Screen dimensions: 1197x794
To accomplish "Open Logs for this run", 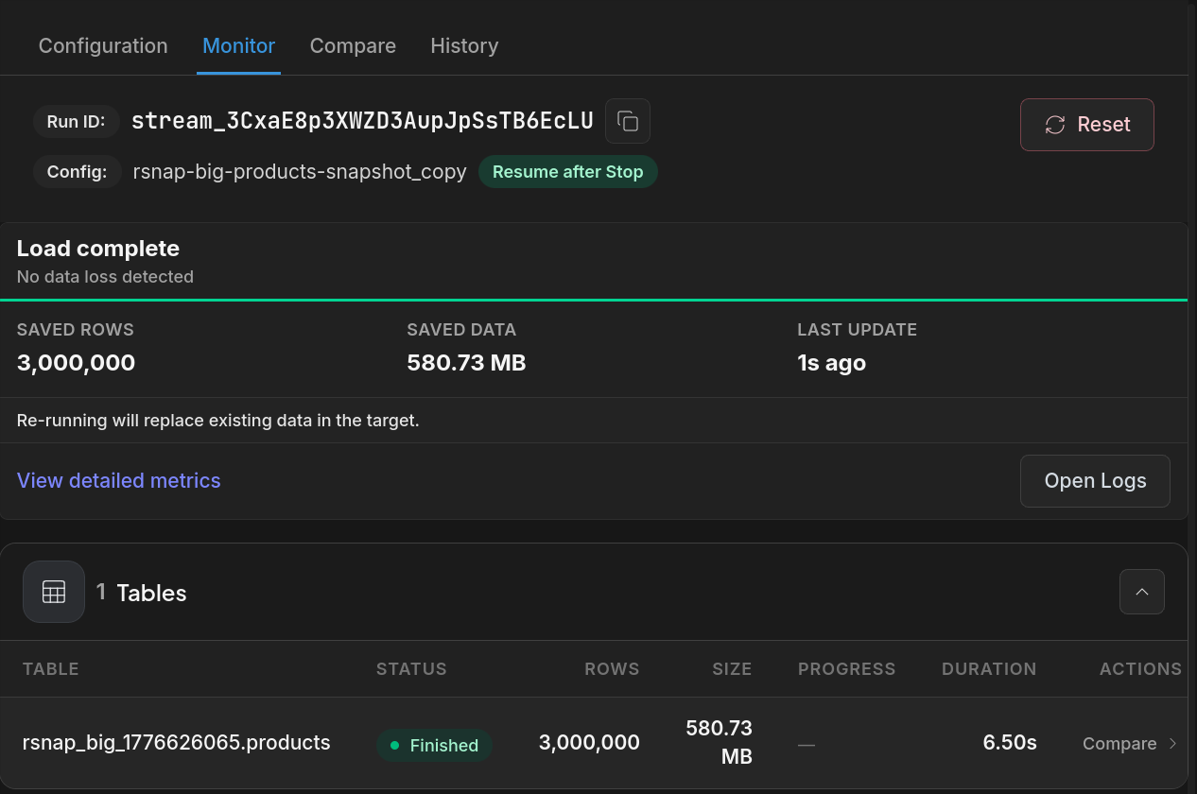I will (1095, 480).
